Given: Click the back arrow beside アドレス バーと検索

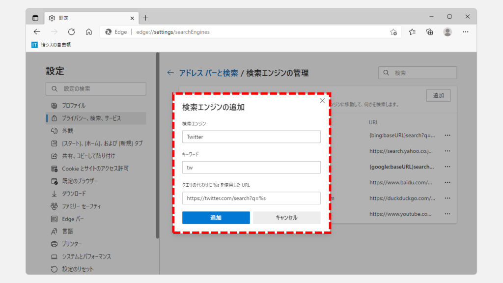Looking at the screenshot, I should click(170, 73).
